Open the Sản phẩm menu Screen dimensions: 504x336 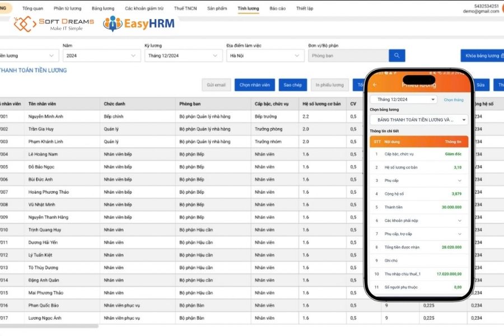[x=217, y=8]
